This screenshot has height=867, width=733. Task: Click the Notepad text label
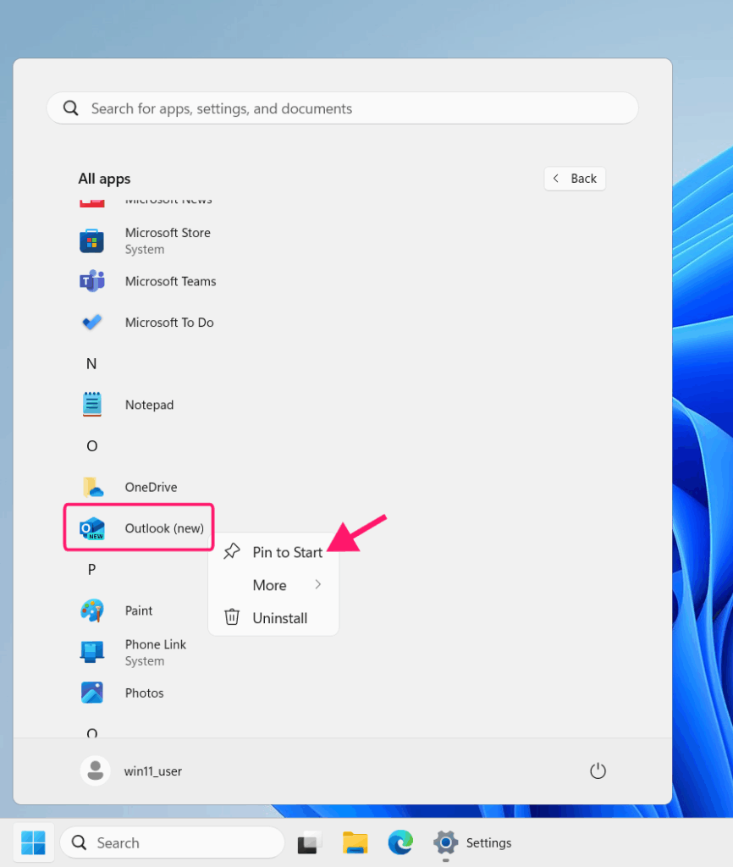(x=149, y=405)
